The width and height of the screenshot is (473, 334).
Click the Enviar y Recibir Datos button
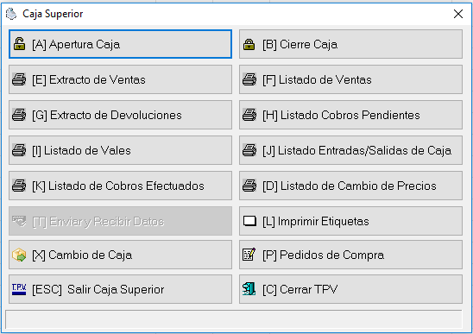120,221
